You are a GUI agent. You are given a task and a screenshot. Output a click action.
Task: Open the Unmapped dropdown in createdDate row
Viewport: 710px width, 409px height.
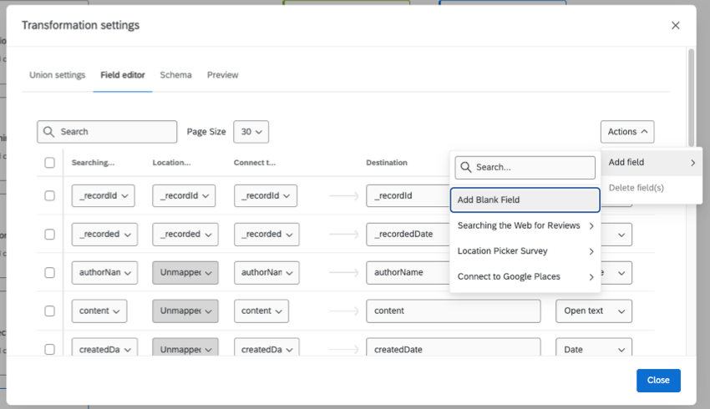pyautogui.click(x=185, y=348)
